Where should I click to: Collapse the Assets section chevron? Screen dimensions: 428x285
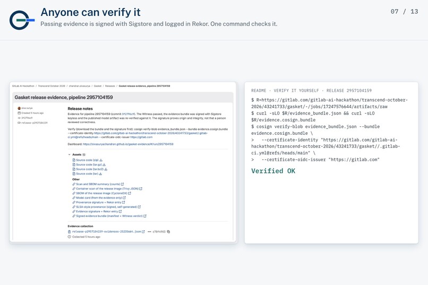tap(70, 154)
